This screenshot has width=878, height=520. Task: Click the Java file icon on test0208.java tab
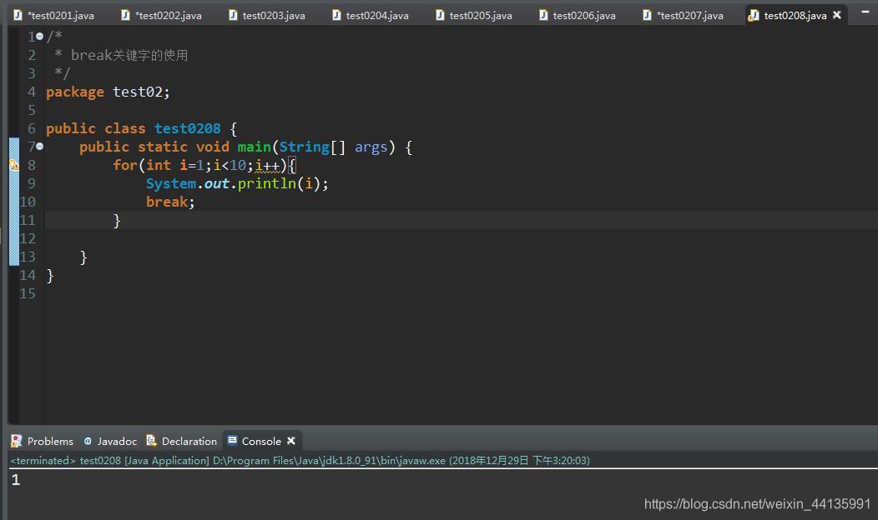pyautogui.click(x=754, y=16)
